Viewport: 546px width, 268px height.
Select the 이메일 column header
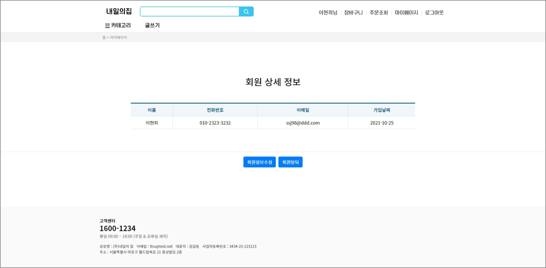coord(303,110)
